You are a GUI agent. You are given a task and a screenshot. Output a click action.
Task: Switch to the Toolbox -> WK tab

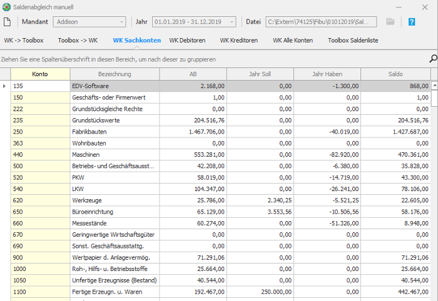point(78,41)
